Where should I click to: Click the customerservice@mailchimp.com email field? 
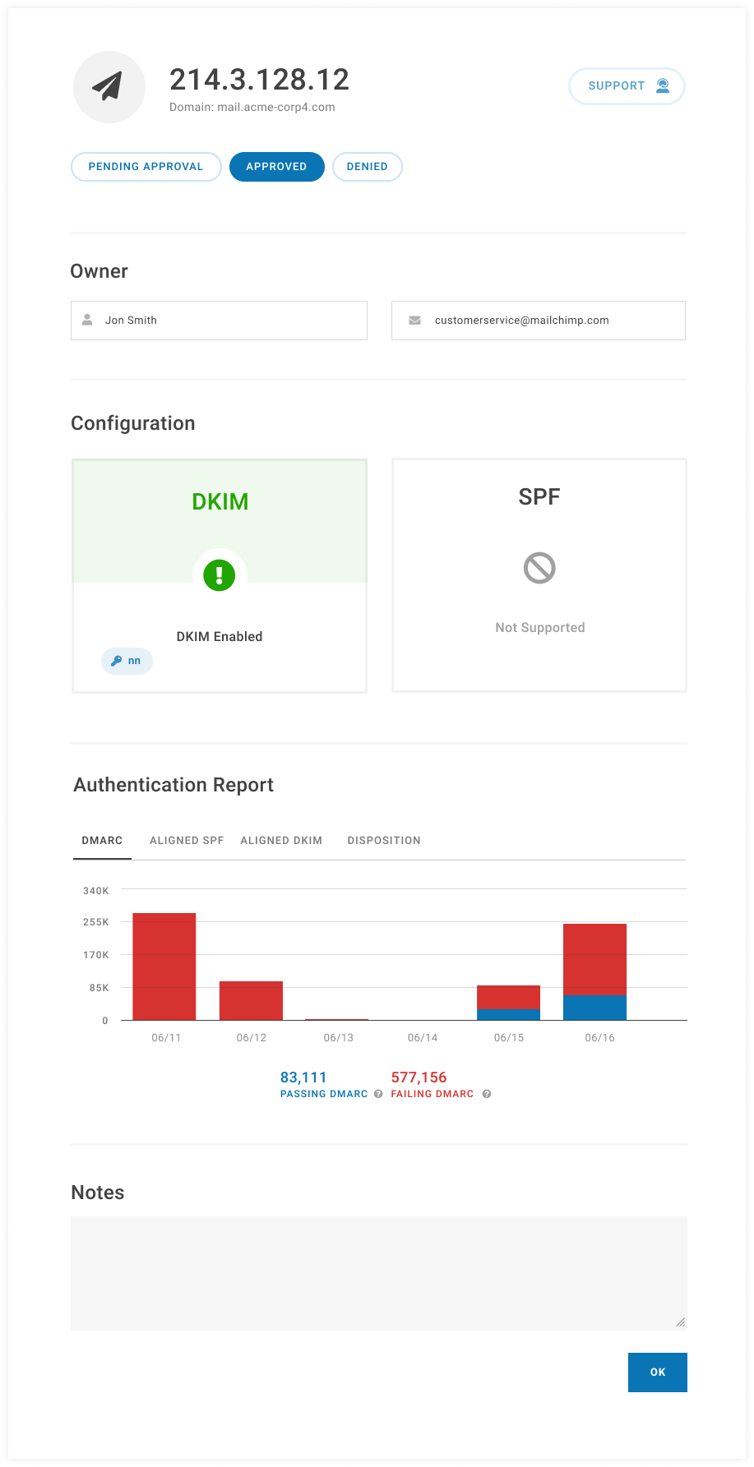539,321
